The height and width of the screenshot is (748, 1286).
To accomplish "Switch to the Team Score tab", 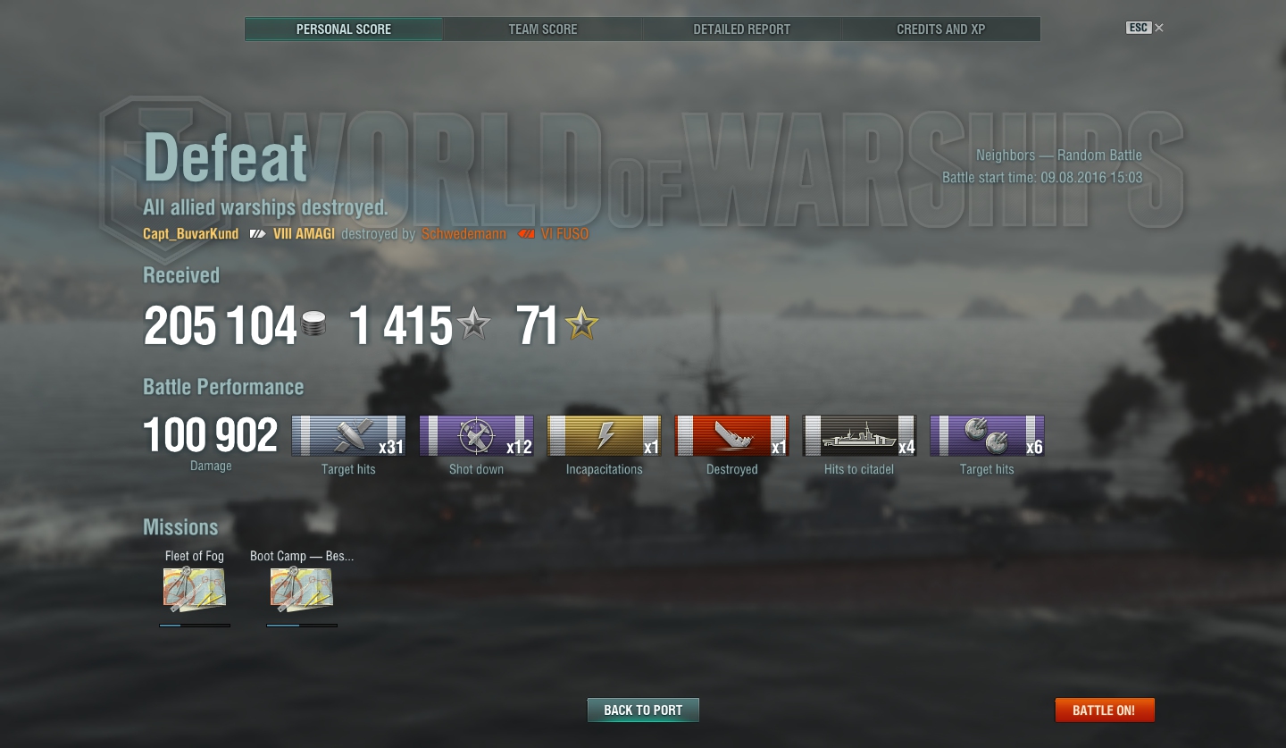I will 543,29.
